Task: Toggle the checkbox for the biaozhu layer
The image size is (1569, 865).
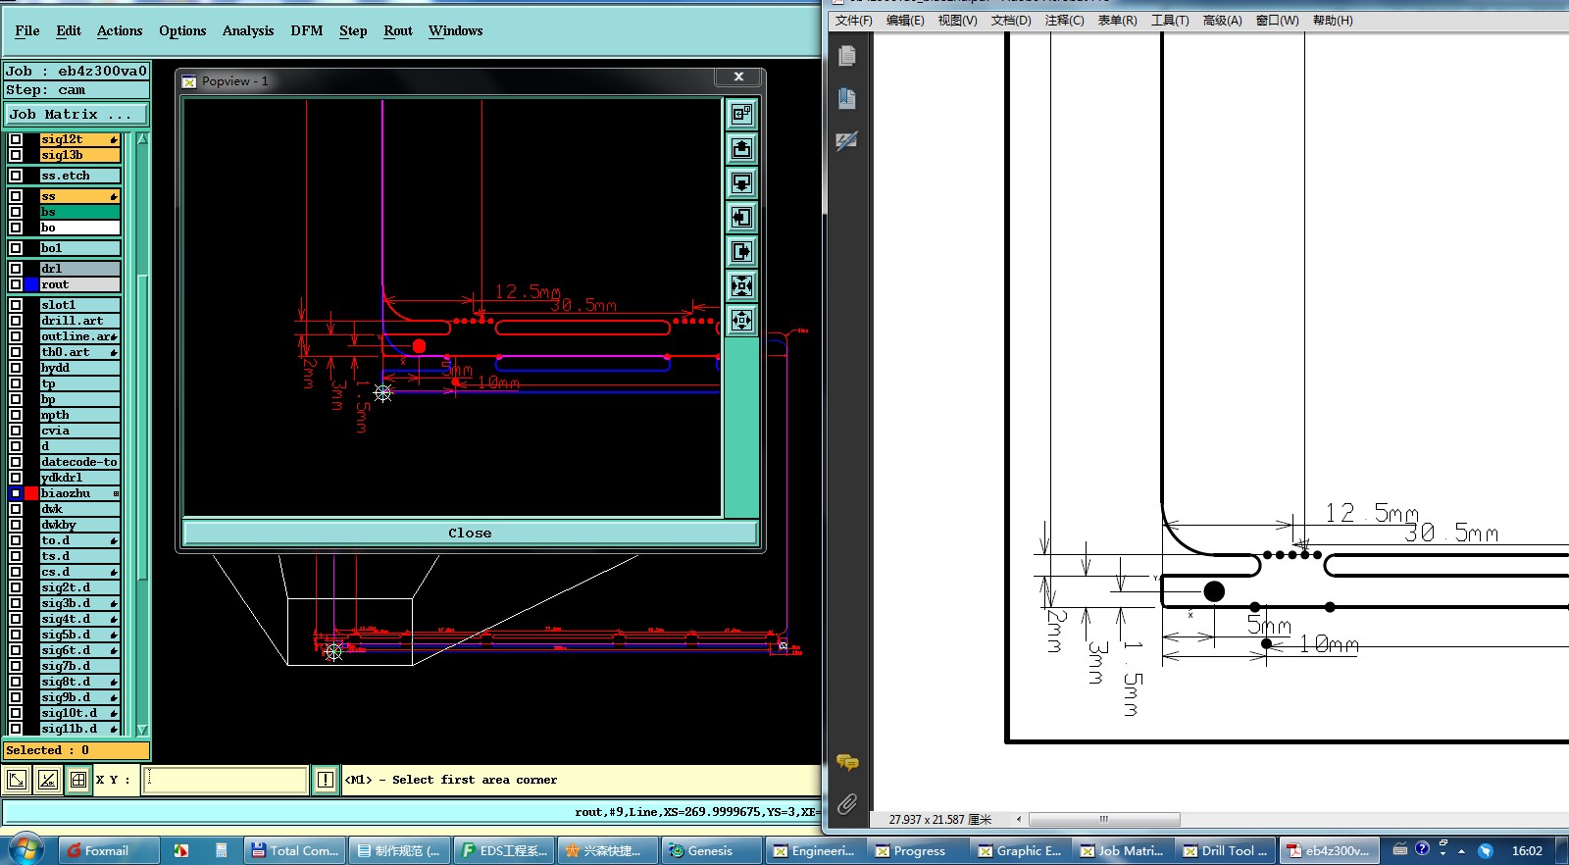Action: coord(16,493)
